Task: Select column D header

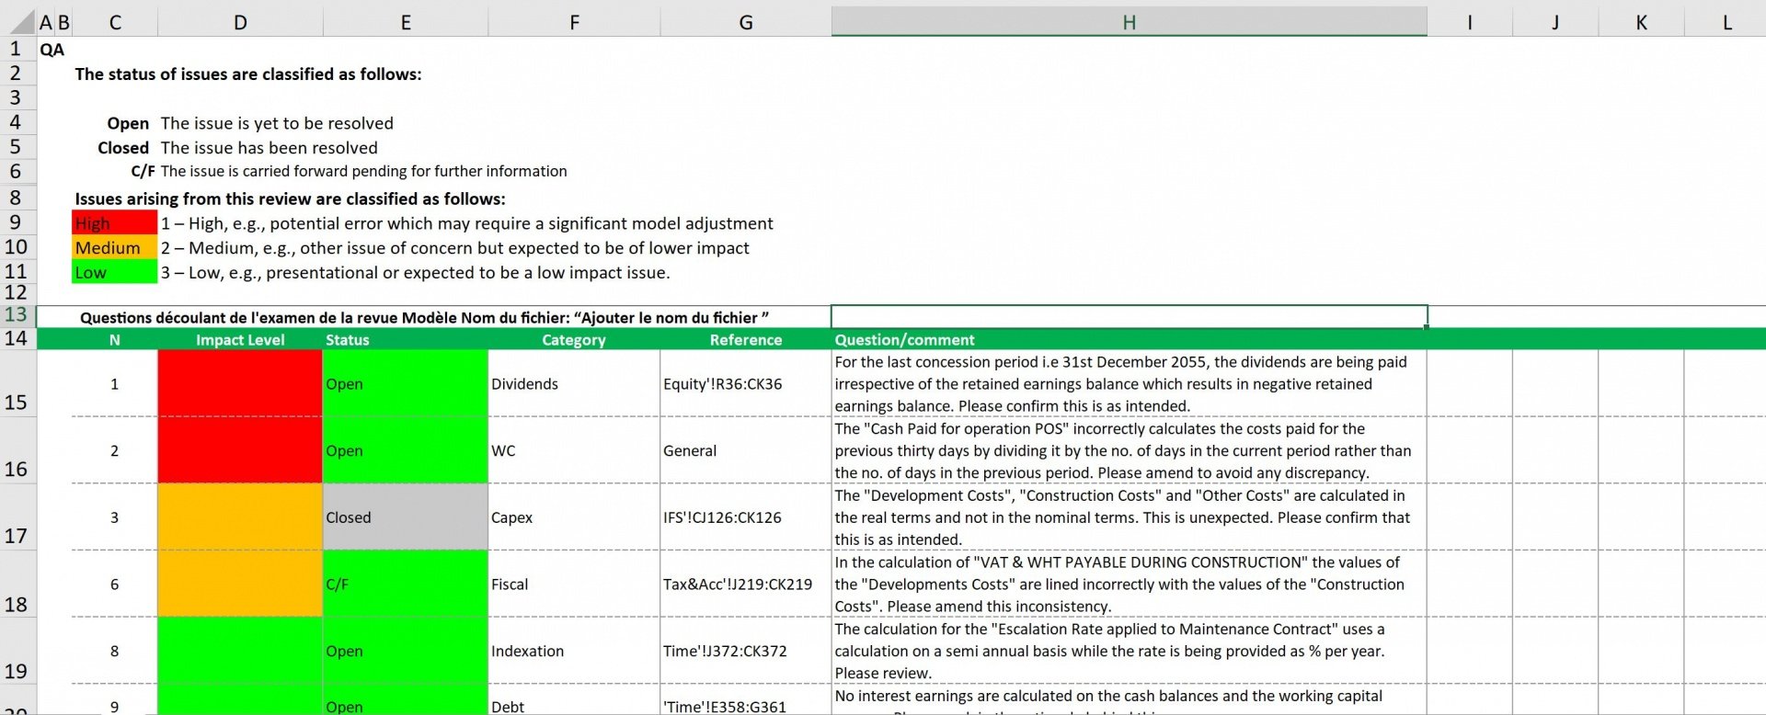Action: (x=240, y=22)
